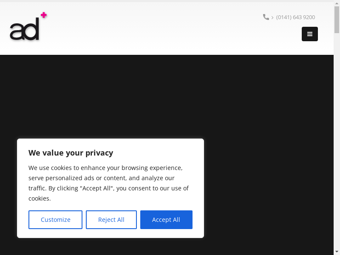Click the scrollbar down arrow
Image resolution: width=340 pixels, height=255 pixels.
point(337,251)
